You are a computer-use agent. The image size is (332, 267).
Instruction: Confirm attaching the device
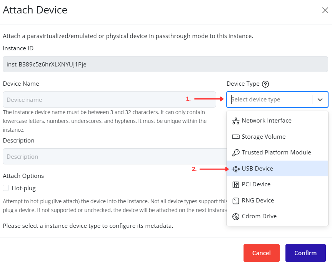(305, 253)
